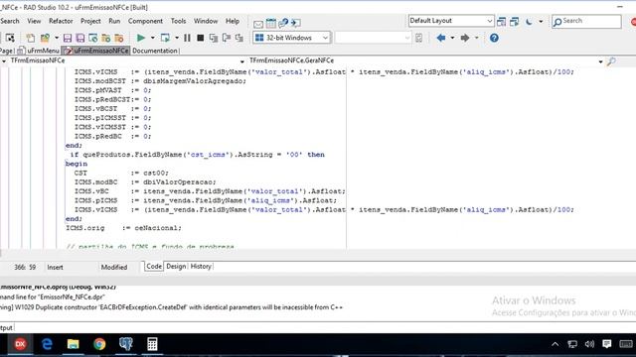The height and width of the screenshot is (357, 636).
Task: Click the arrow-into-window toolbar icon
Action: coord(296,23)
